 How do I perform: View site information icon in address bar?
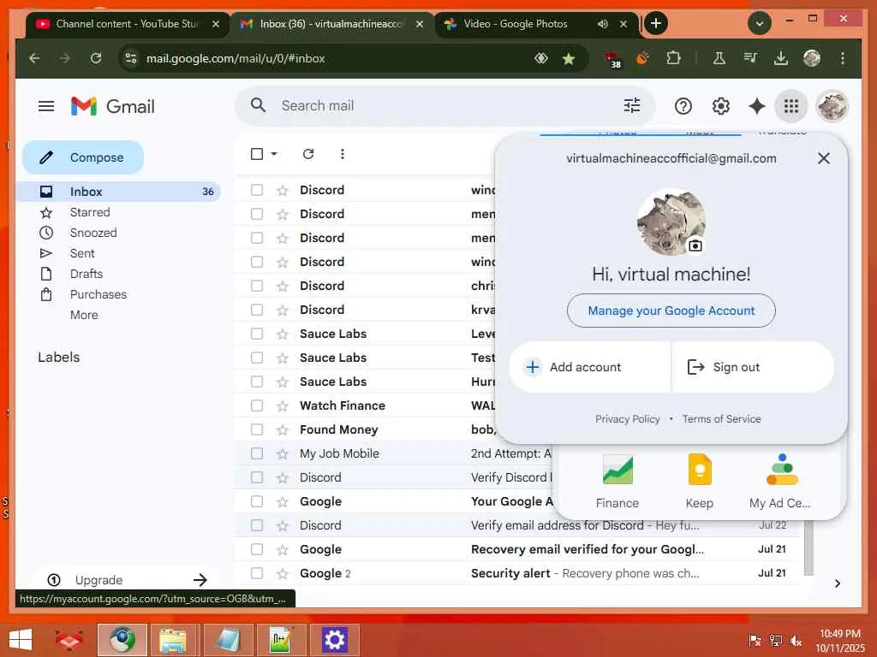tap(131, 58)
